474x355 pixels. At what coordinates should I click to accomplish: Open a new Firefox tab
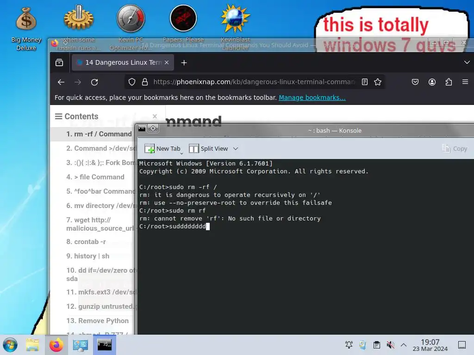click(x=184, y=62)
